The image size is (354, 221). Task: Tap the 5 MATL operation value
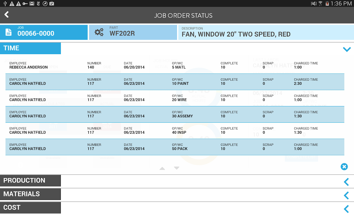[x=179, y=67]
